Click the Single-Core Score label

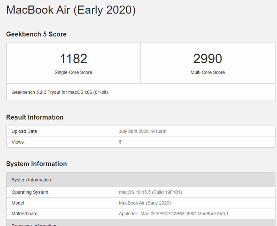point(73,73)
